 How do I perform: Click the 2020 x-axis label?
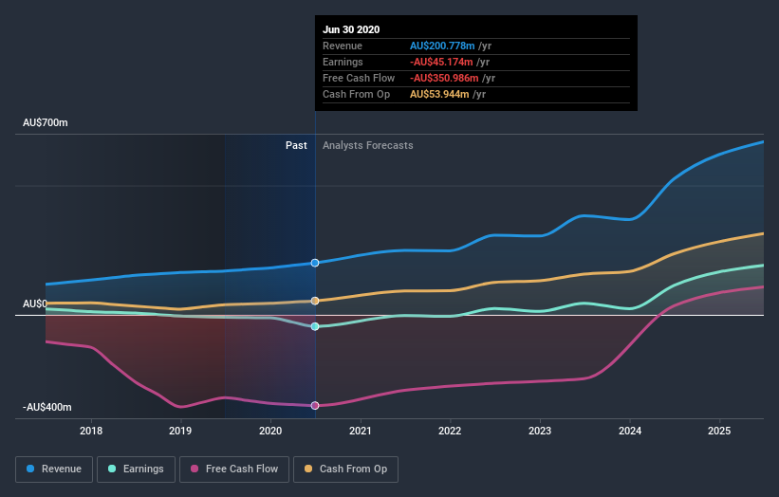[270, 431]
